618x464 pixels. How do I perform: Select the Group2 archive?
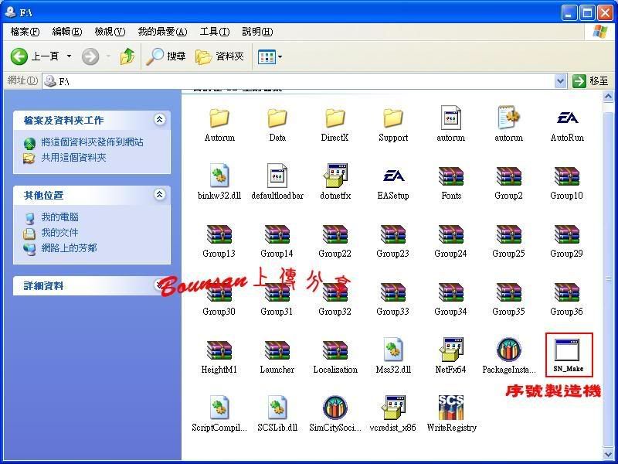click(x=509, y=183)
